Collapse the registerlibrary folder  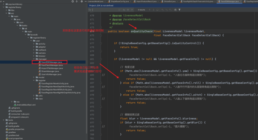pyautogui.click(x=4, y=7)
